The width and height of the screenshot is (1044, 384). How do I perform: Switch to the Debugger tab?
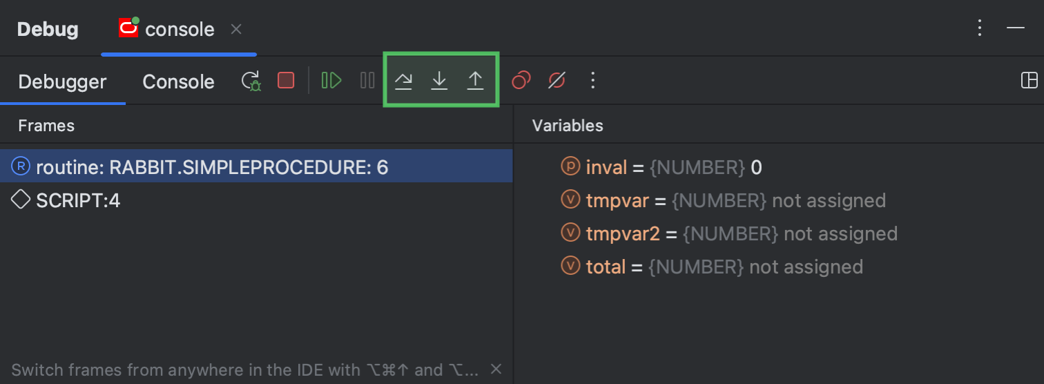[x=62, y=82]
